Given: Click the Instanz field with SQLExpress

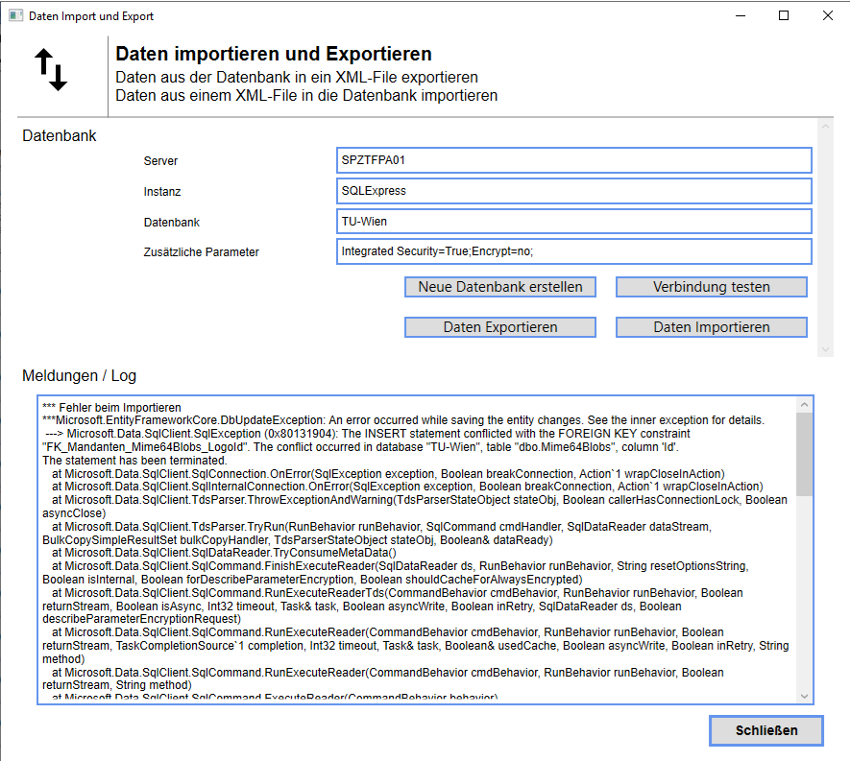Looking at the screenshot, I should 573,191.
